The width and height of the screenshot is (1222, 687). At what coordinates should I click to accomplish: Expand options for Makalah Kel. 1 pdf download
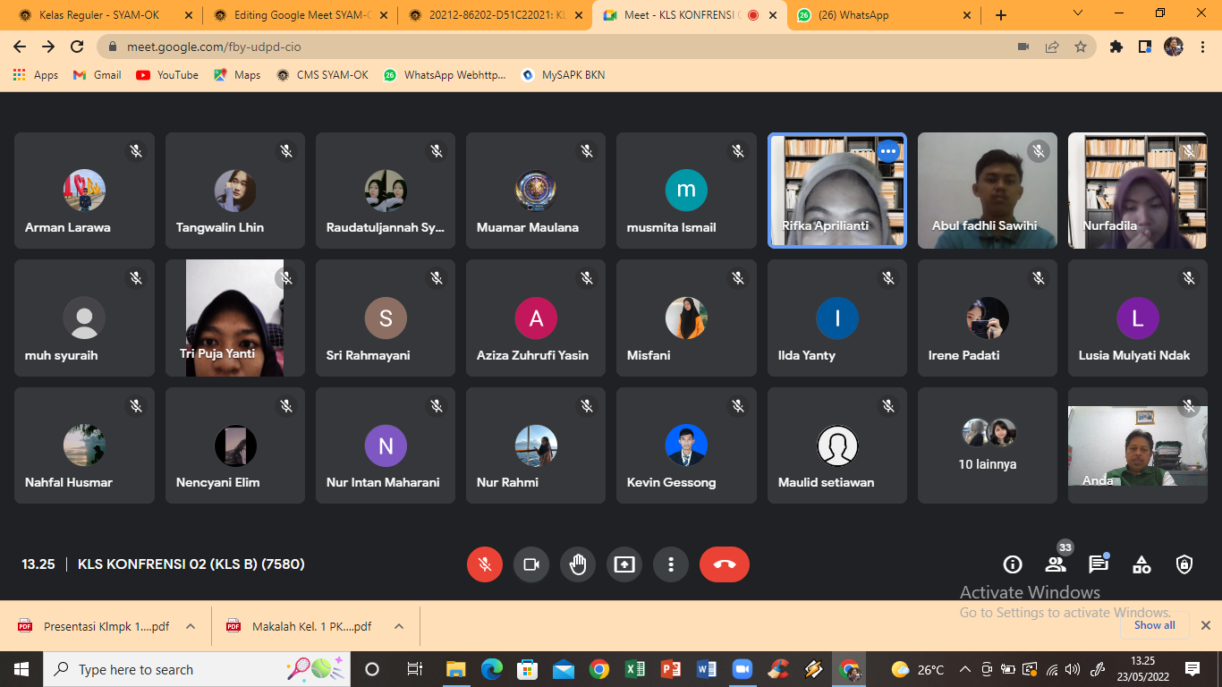(399, 626)
